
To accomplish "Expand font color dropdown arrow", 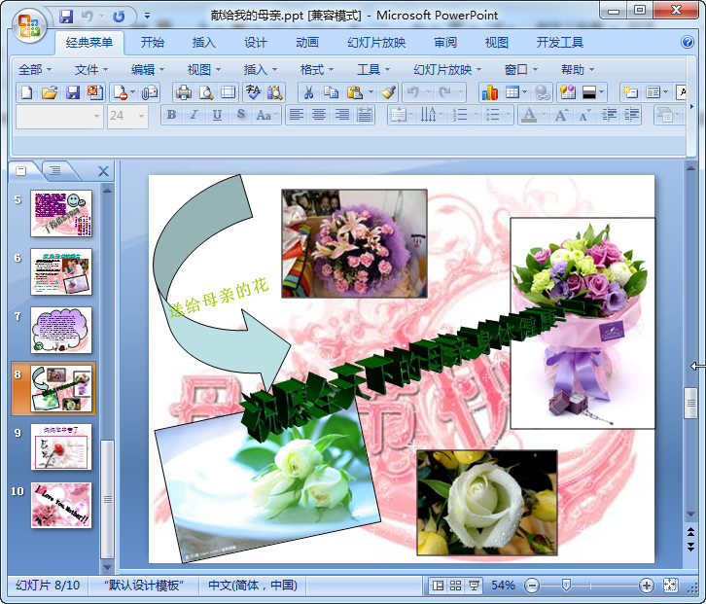I will click(544, 116).
